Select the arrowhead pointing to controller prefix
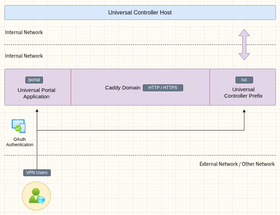Screen dimensions: 280x215 click(x=244, y=111)
